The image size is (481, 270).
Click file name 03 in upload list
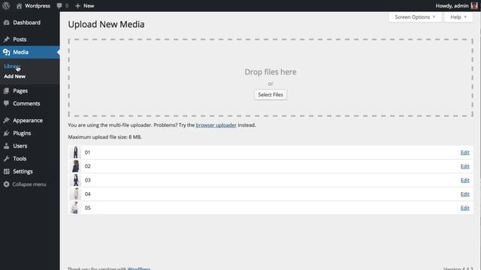pos(87,180)
